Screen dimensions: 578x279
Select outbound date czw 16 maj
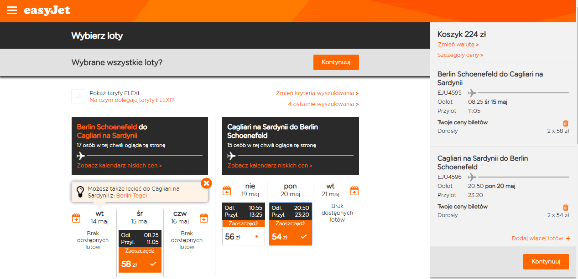[x=180, y=217]
